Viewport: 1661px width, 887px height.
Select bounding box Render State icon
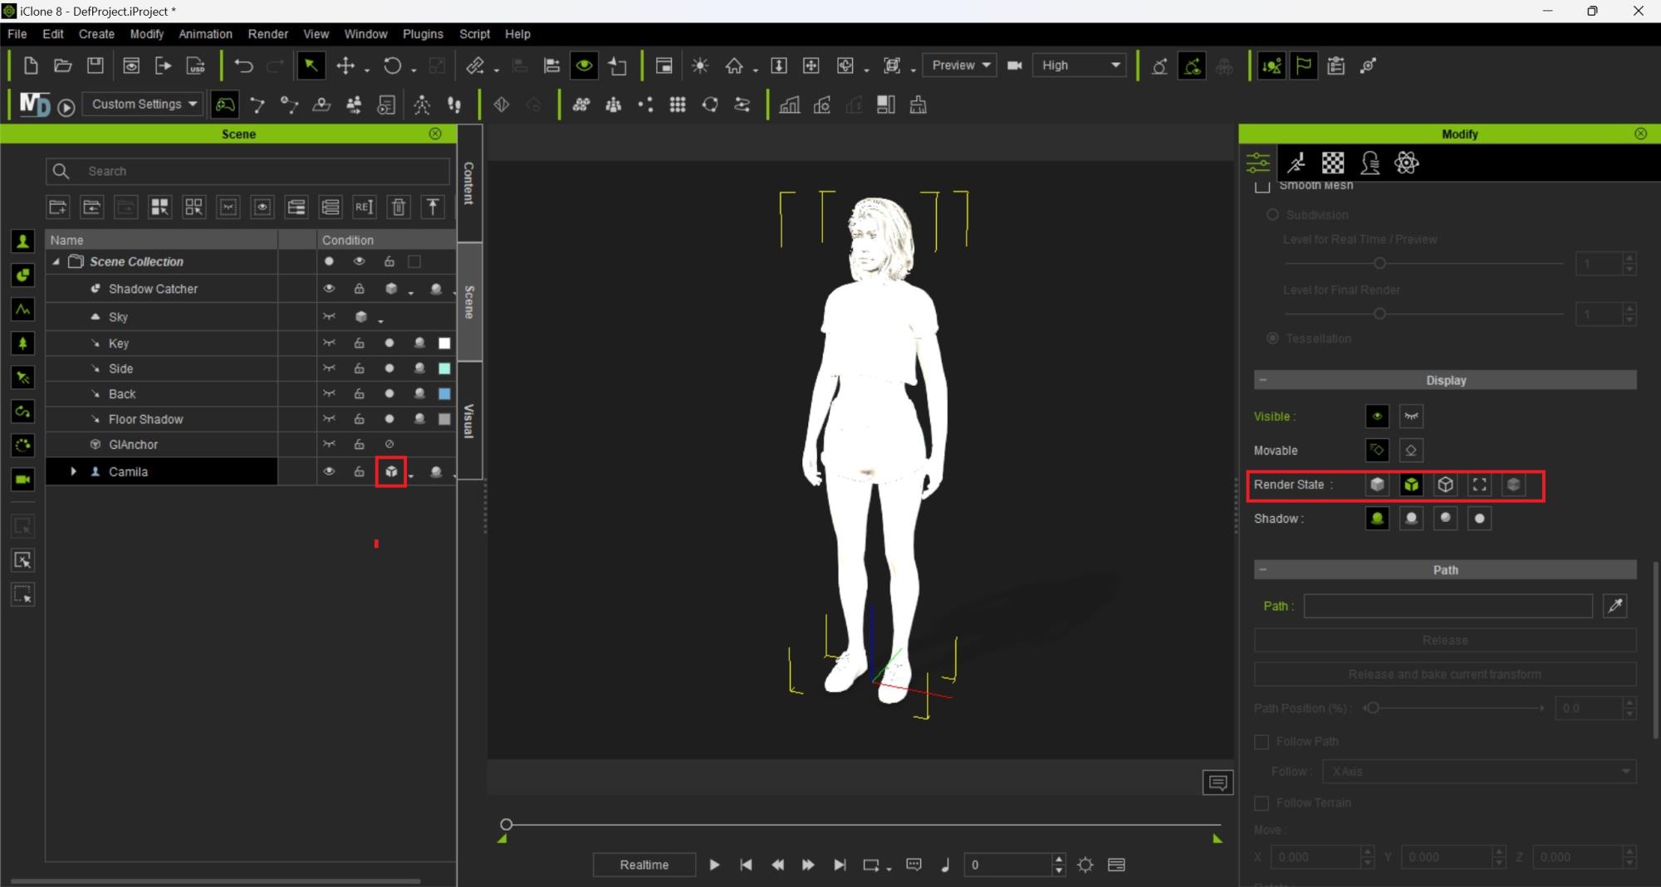[1480, 485]
